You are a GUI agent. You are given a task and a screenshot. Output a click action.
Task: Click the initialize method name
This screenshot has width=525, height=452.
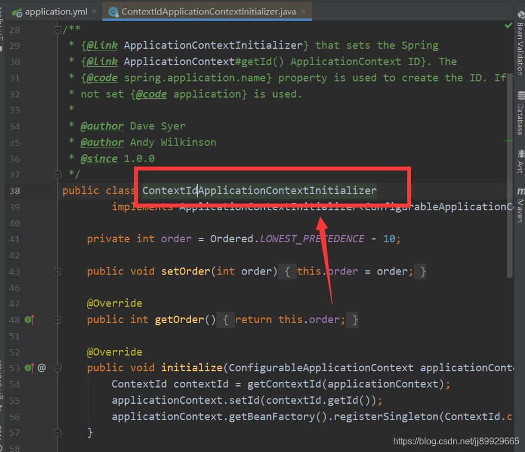pos(192,368)
